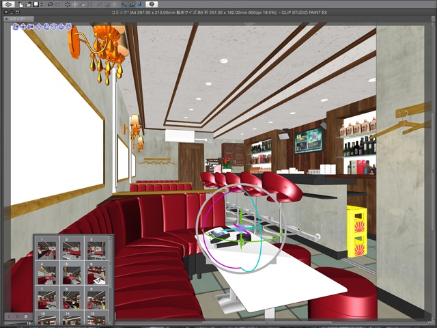
Task: Select the sixth 3D manipulator icon
Action: [x=54, y=27]
